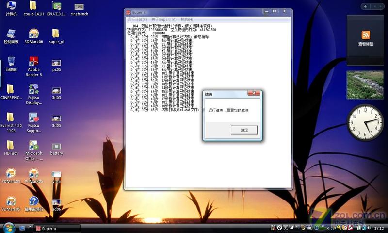The height and width of the screenshot is (233, 388).
Task: Open the CINEBENC... folder
Action: pyautogui.click(x=11, y=92)
